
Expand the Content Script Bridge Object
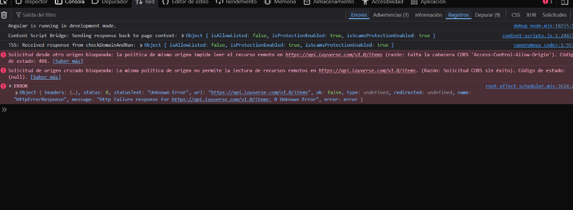tap(182, 36)
